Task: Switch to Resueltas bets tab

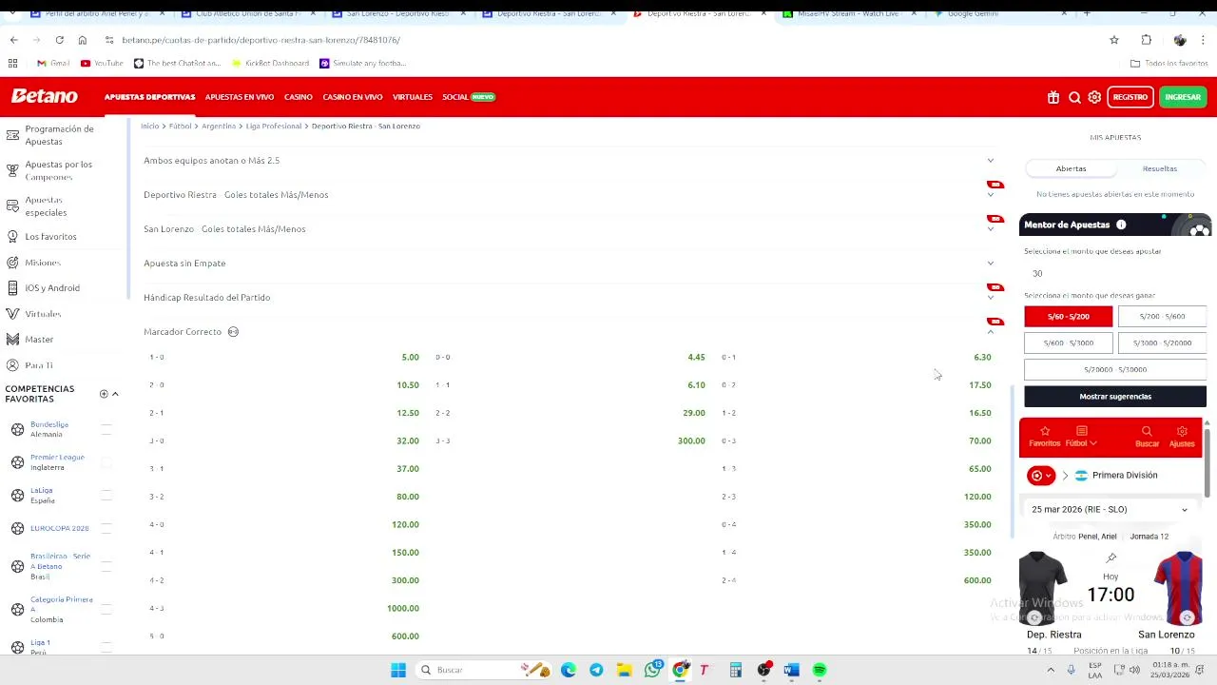Action: click(1160, 168)
